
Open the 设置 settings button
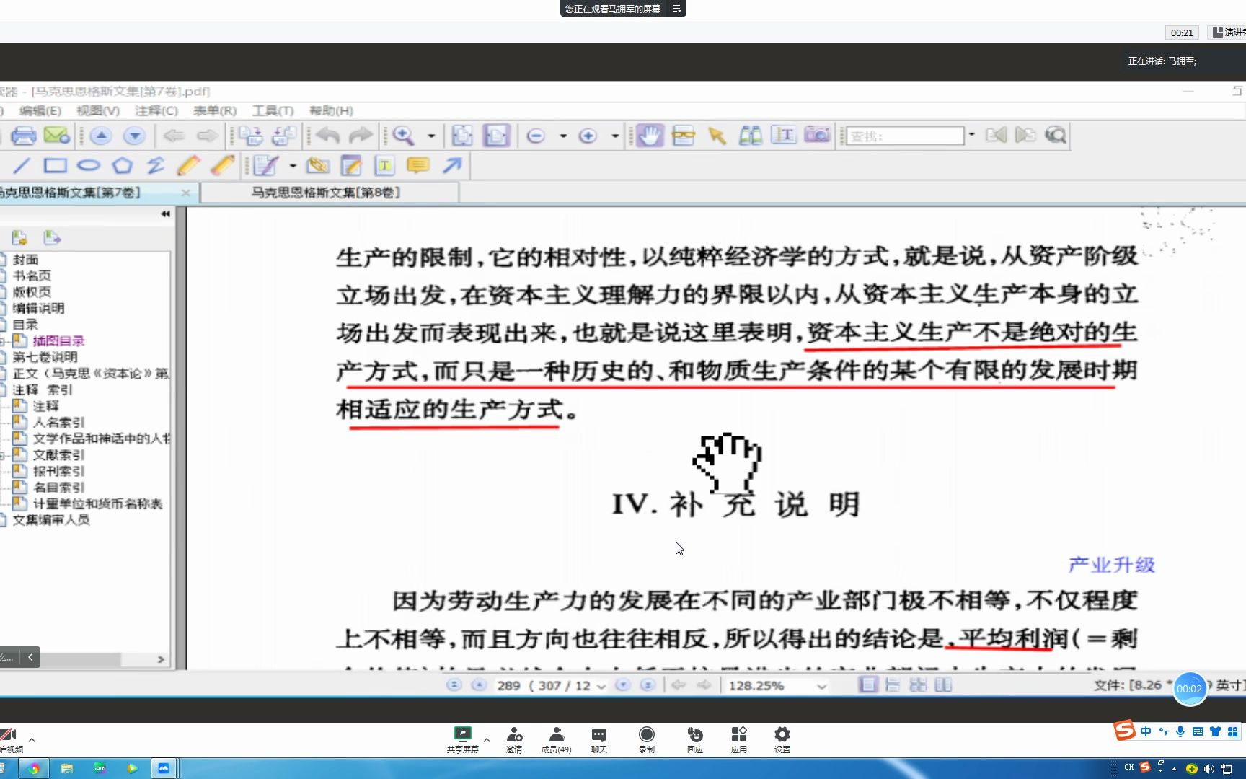782,740
